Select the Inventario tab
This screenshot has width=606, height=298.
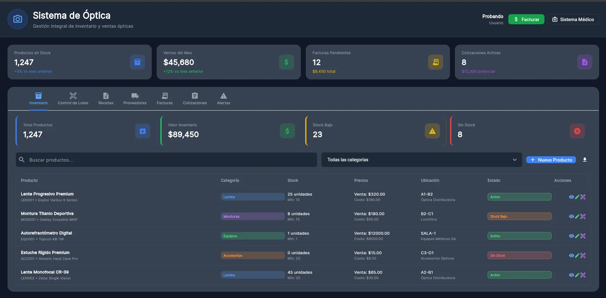tap(39, 99)
